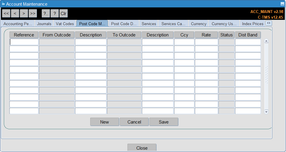Open the Index Prices tab
The width and height of the screenshot is (286, 152).
[253, 24]
